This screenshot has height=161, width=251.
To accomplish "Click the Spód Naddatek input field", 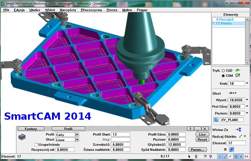I will (x=176, y=149).
